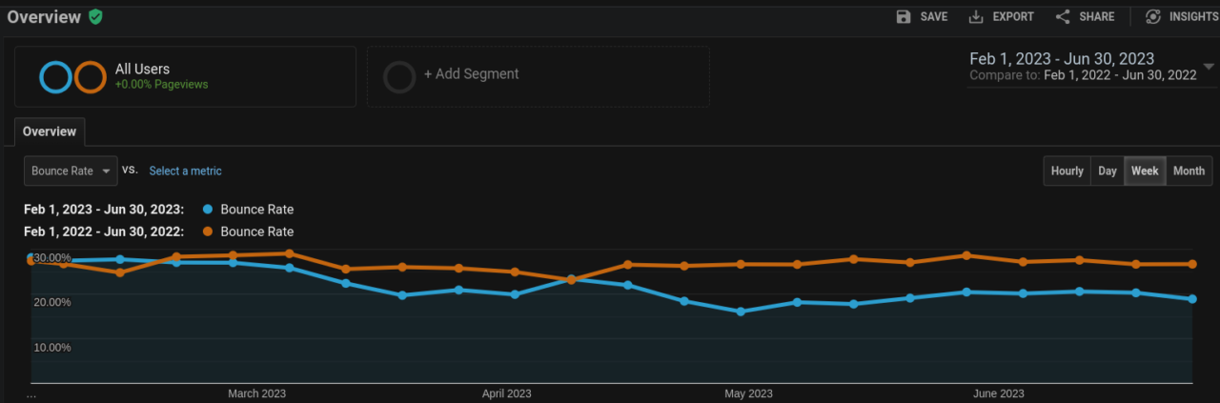
Task: Click the +0.00% Pageviews text
Action: [161, 85]
